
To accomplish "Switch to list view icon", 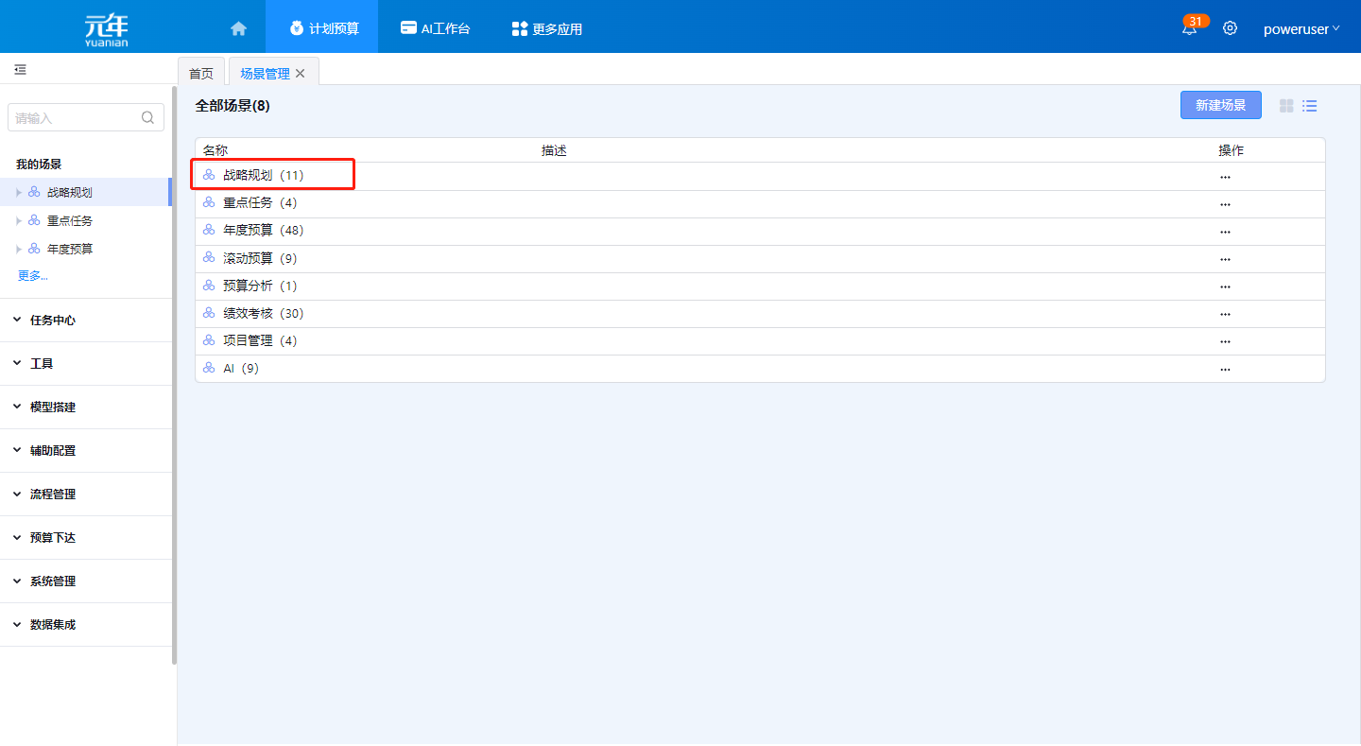I will coord(1310,106).
